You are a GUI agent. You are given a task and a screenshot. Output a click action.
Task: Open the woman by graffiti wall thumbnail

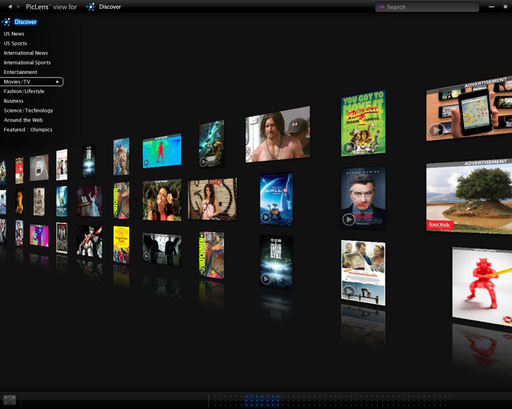coord(212,199)
